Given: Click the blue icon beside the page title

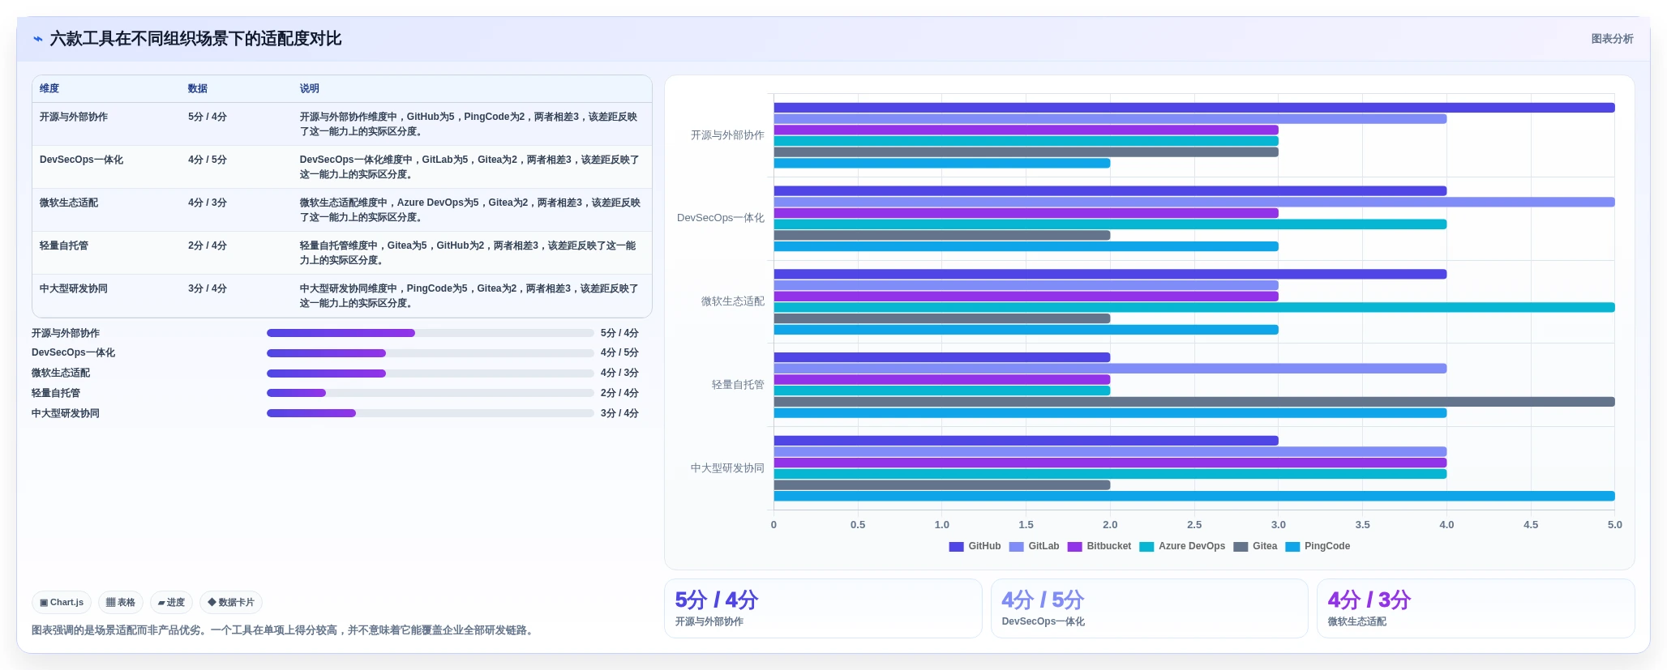Looking at the screenshot, I should coord(37,39).
